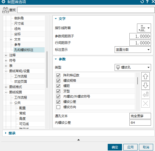Click the threaded hole icon in type box
Viewport: 155px width, 151px height.
[118, 67]
